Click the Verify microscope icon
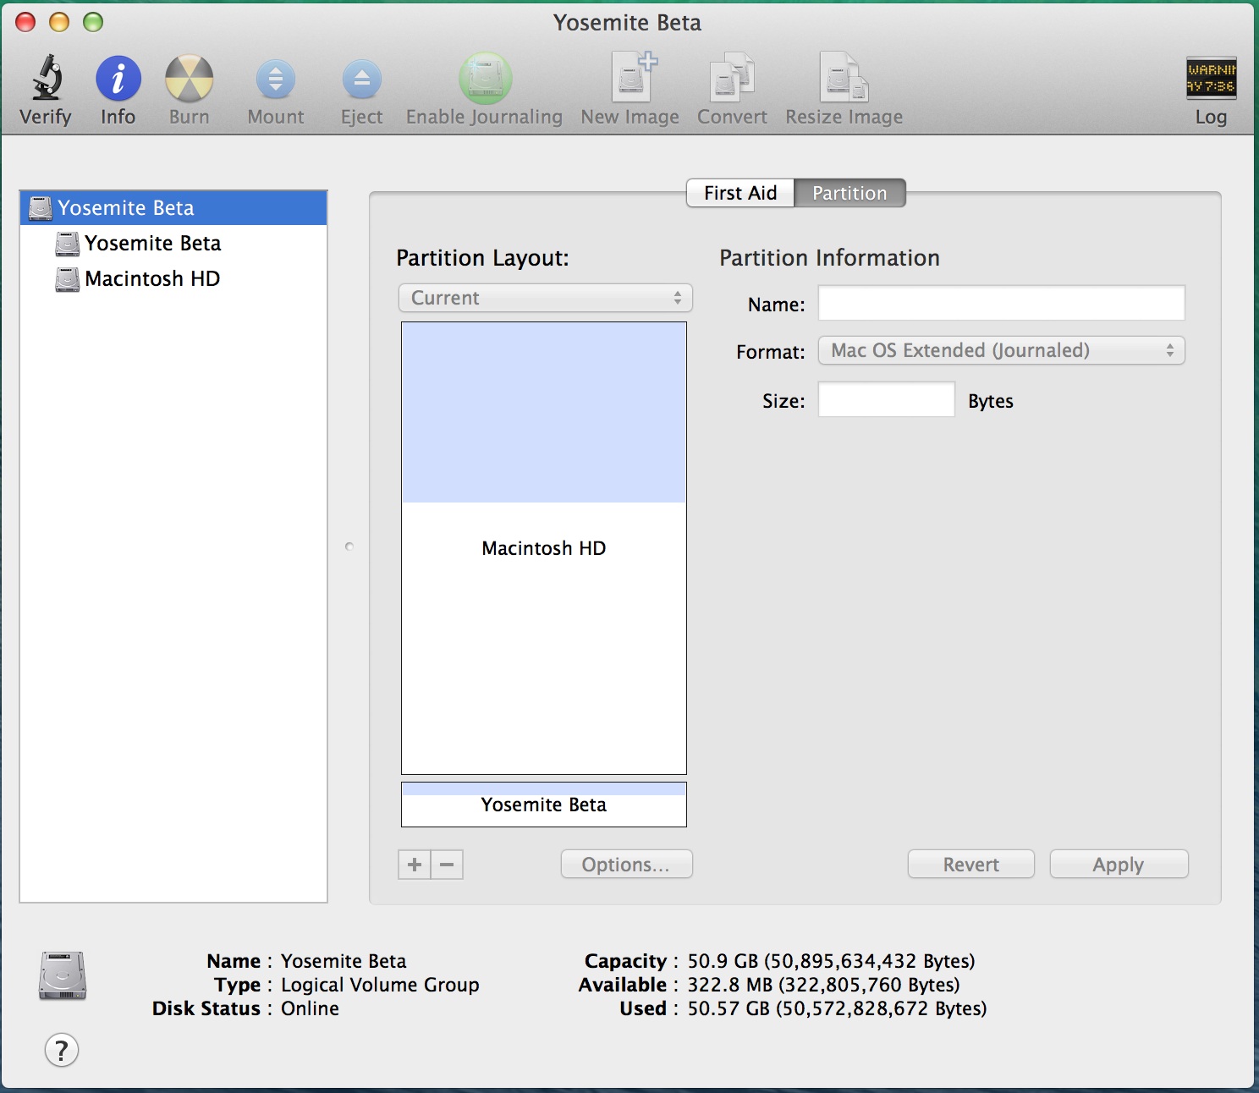This screenshot has width=1259, height=1093. click(x=47, y=78)
